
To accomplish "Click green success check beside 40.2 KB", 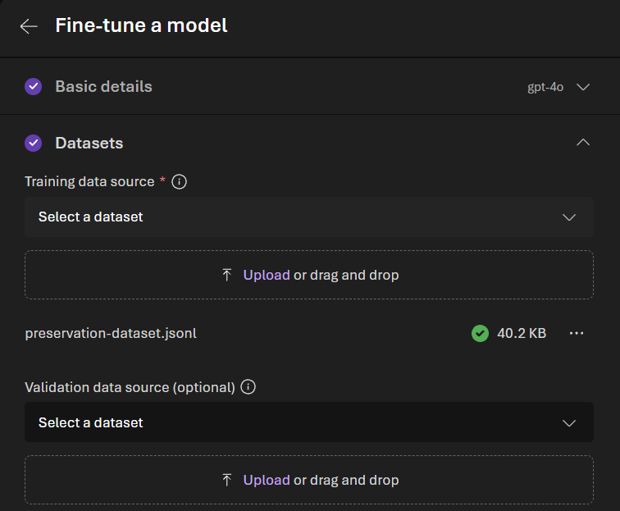I will (480, 333).
